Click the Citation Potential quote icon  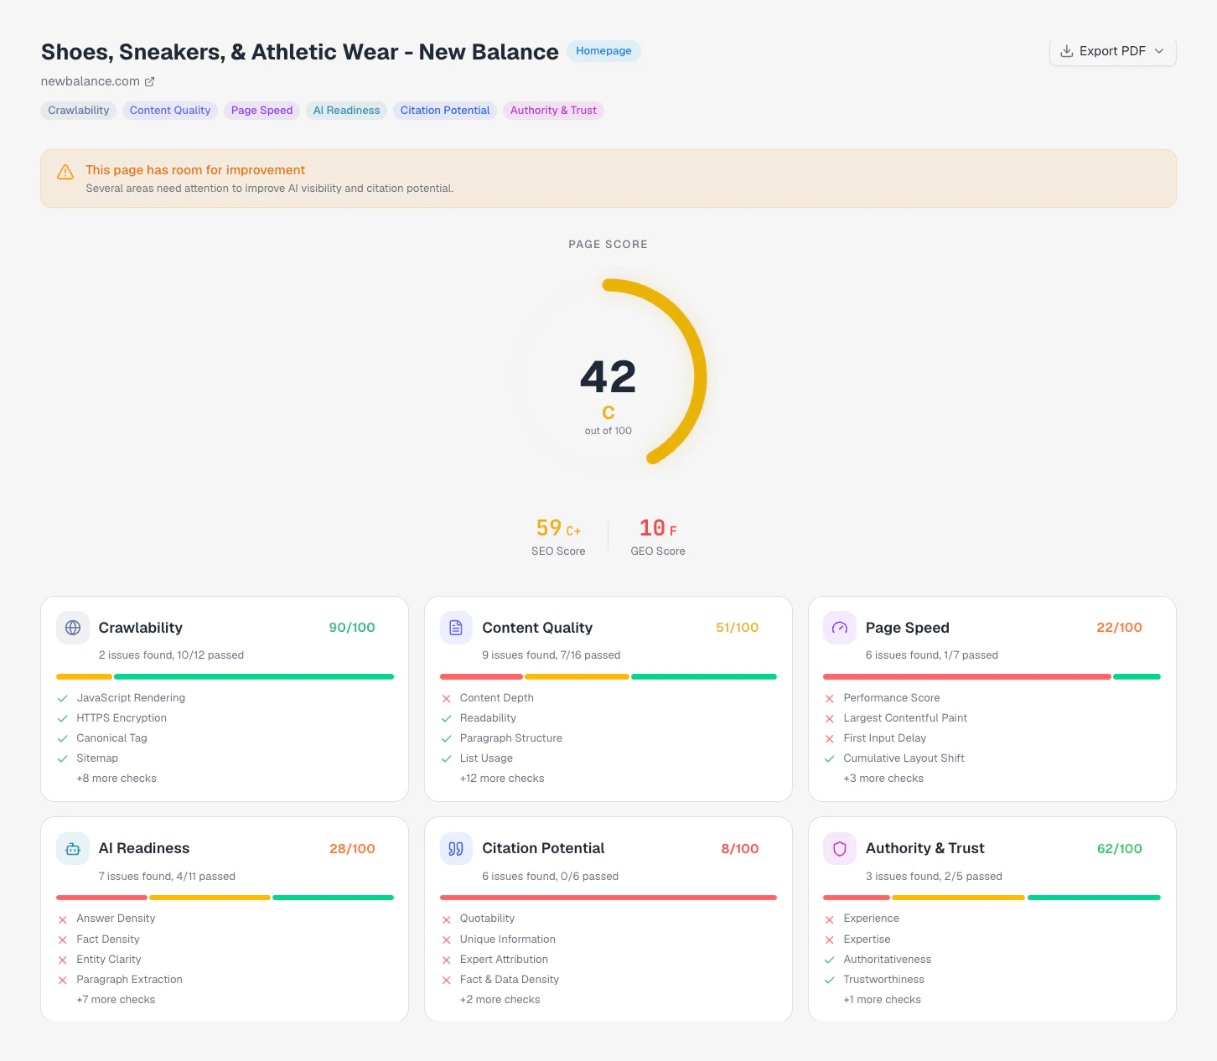[456, 848]
